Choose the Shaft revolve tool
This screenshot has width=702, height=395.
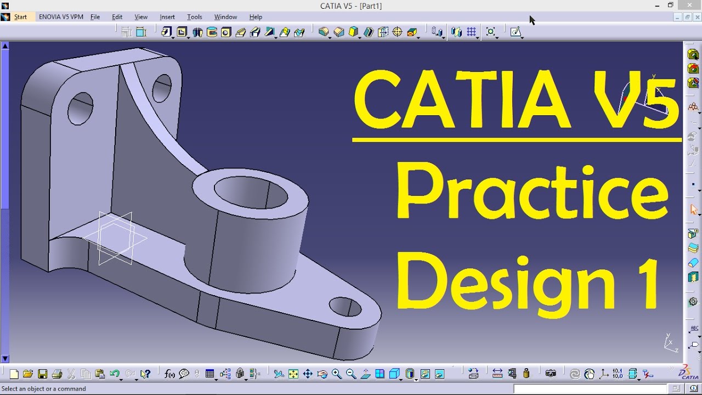click(197, 32)
